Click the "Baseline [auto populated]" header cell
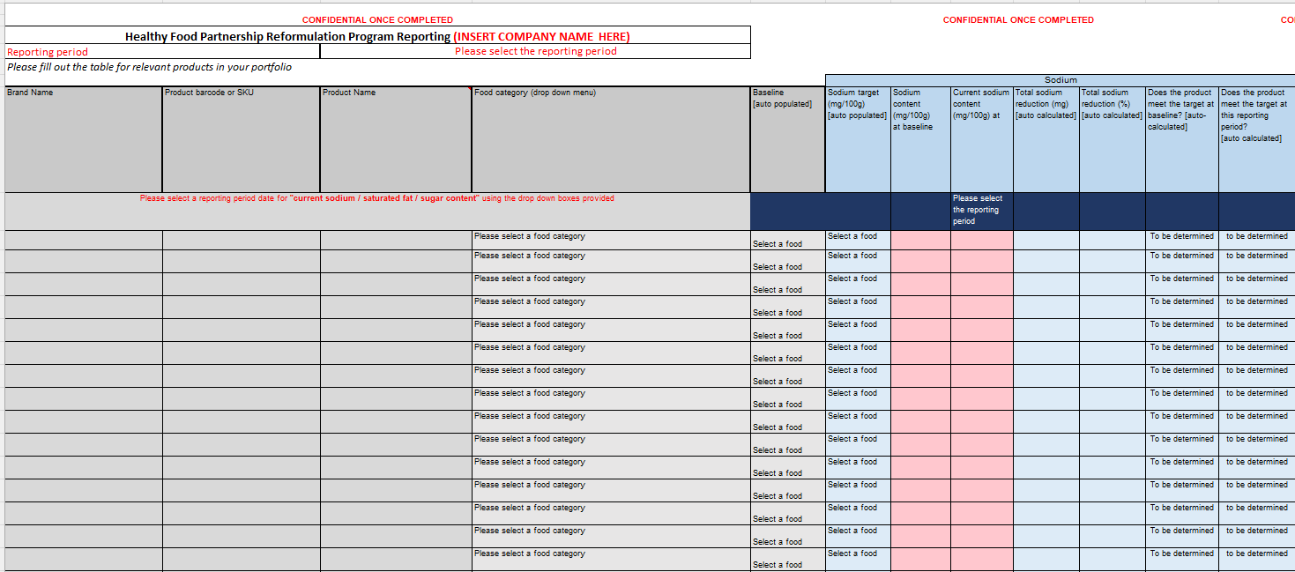The image size is (1295, 572). pos(788,139)
